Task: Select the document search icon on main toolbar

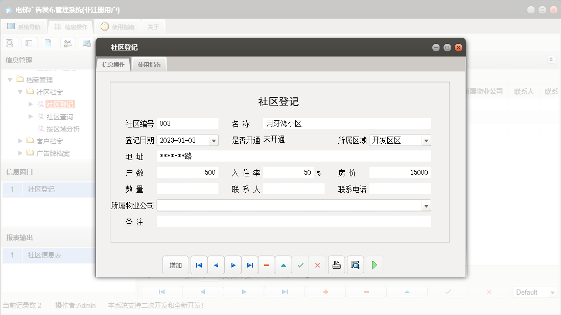Action: (x=10, y=43)
